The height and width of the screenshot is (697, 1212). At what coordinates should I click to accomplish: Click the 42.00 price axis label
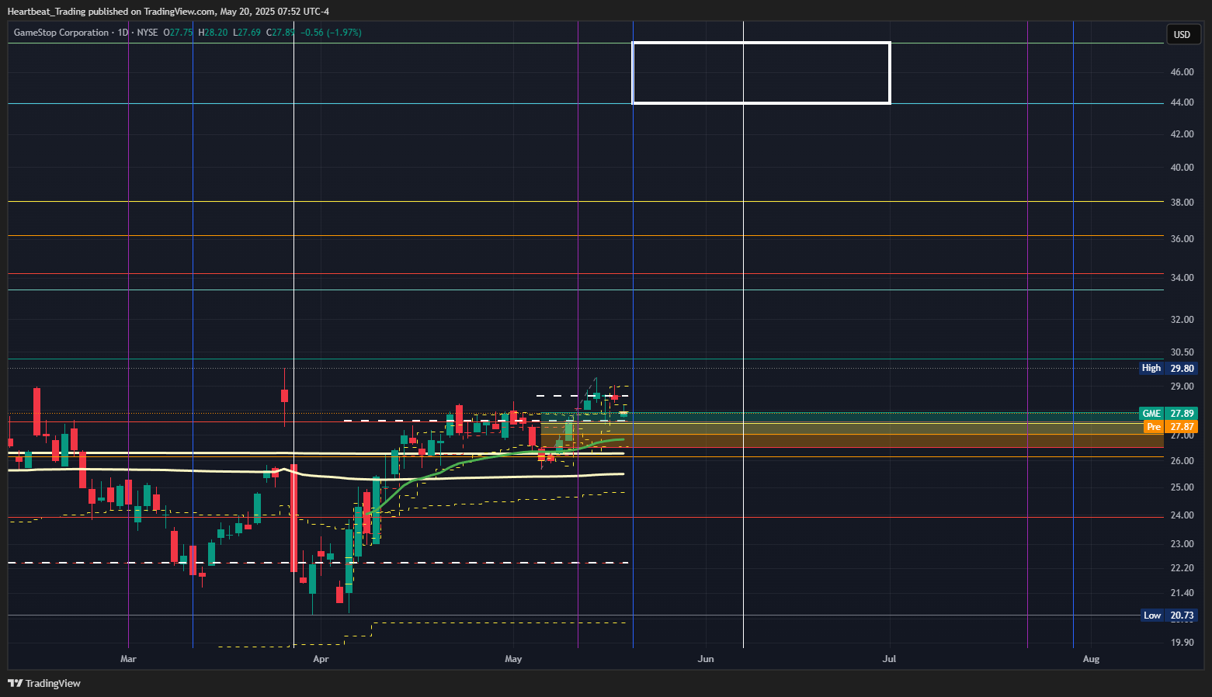[1182, 134]
